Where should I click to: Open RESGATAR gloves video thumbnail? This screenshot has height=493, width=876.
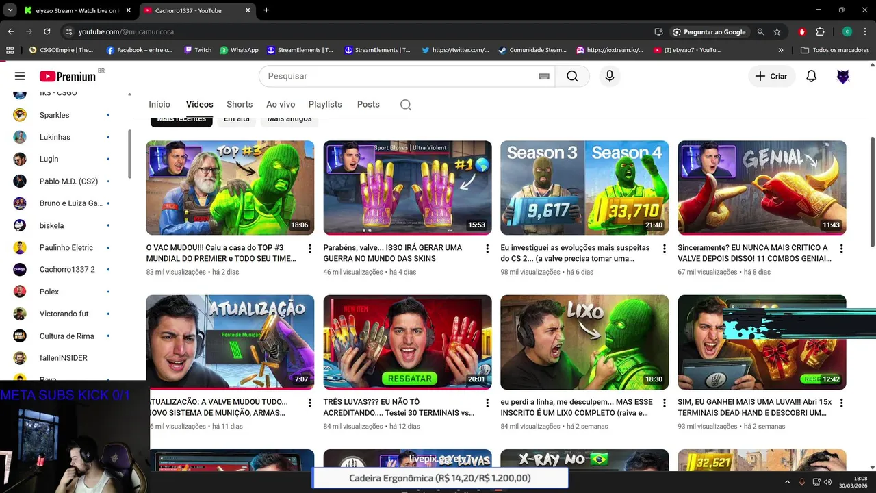tap(407, 342)
